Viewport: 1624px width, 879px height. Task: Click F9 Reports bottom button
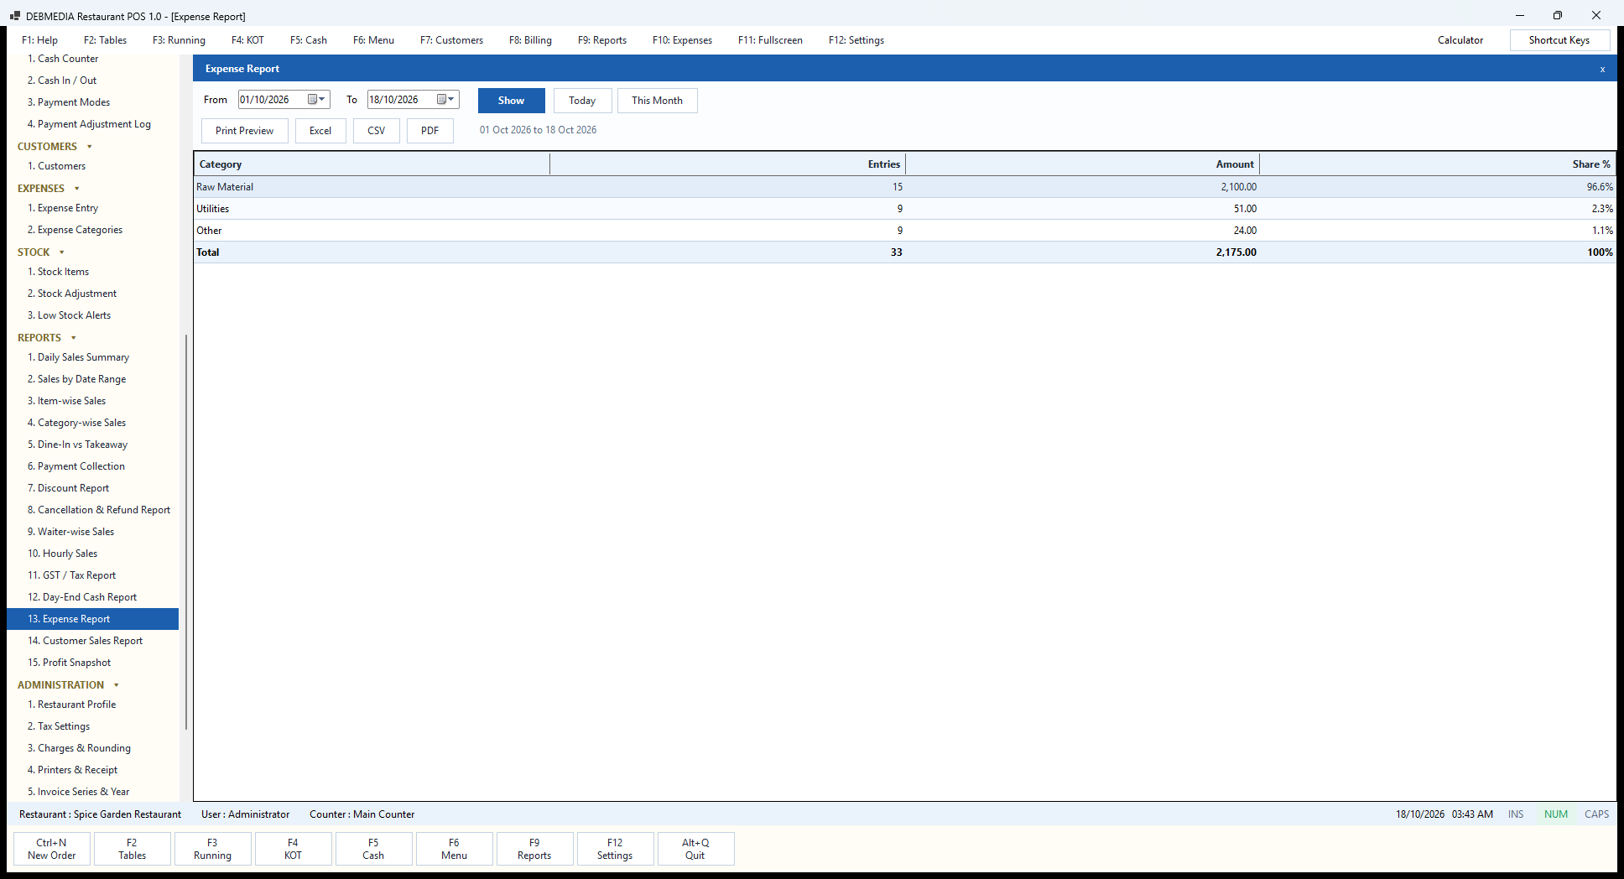[x=534, y=849]
